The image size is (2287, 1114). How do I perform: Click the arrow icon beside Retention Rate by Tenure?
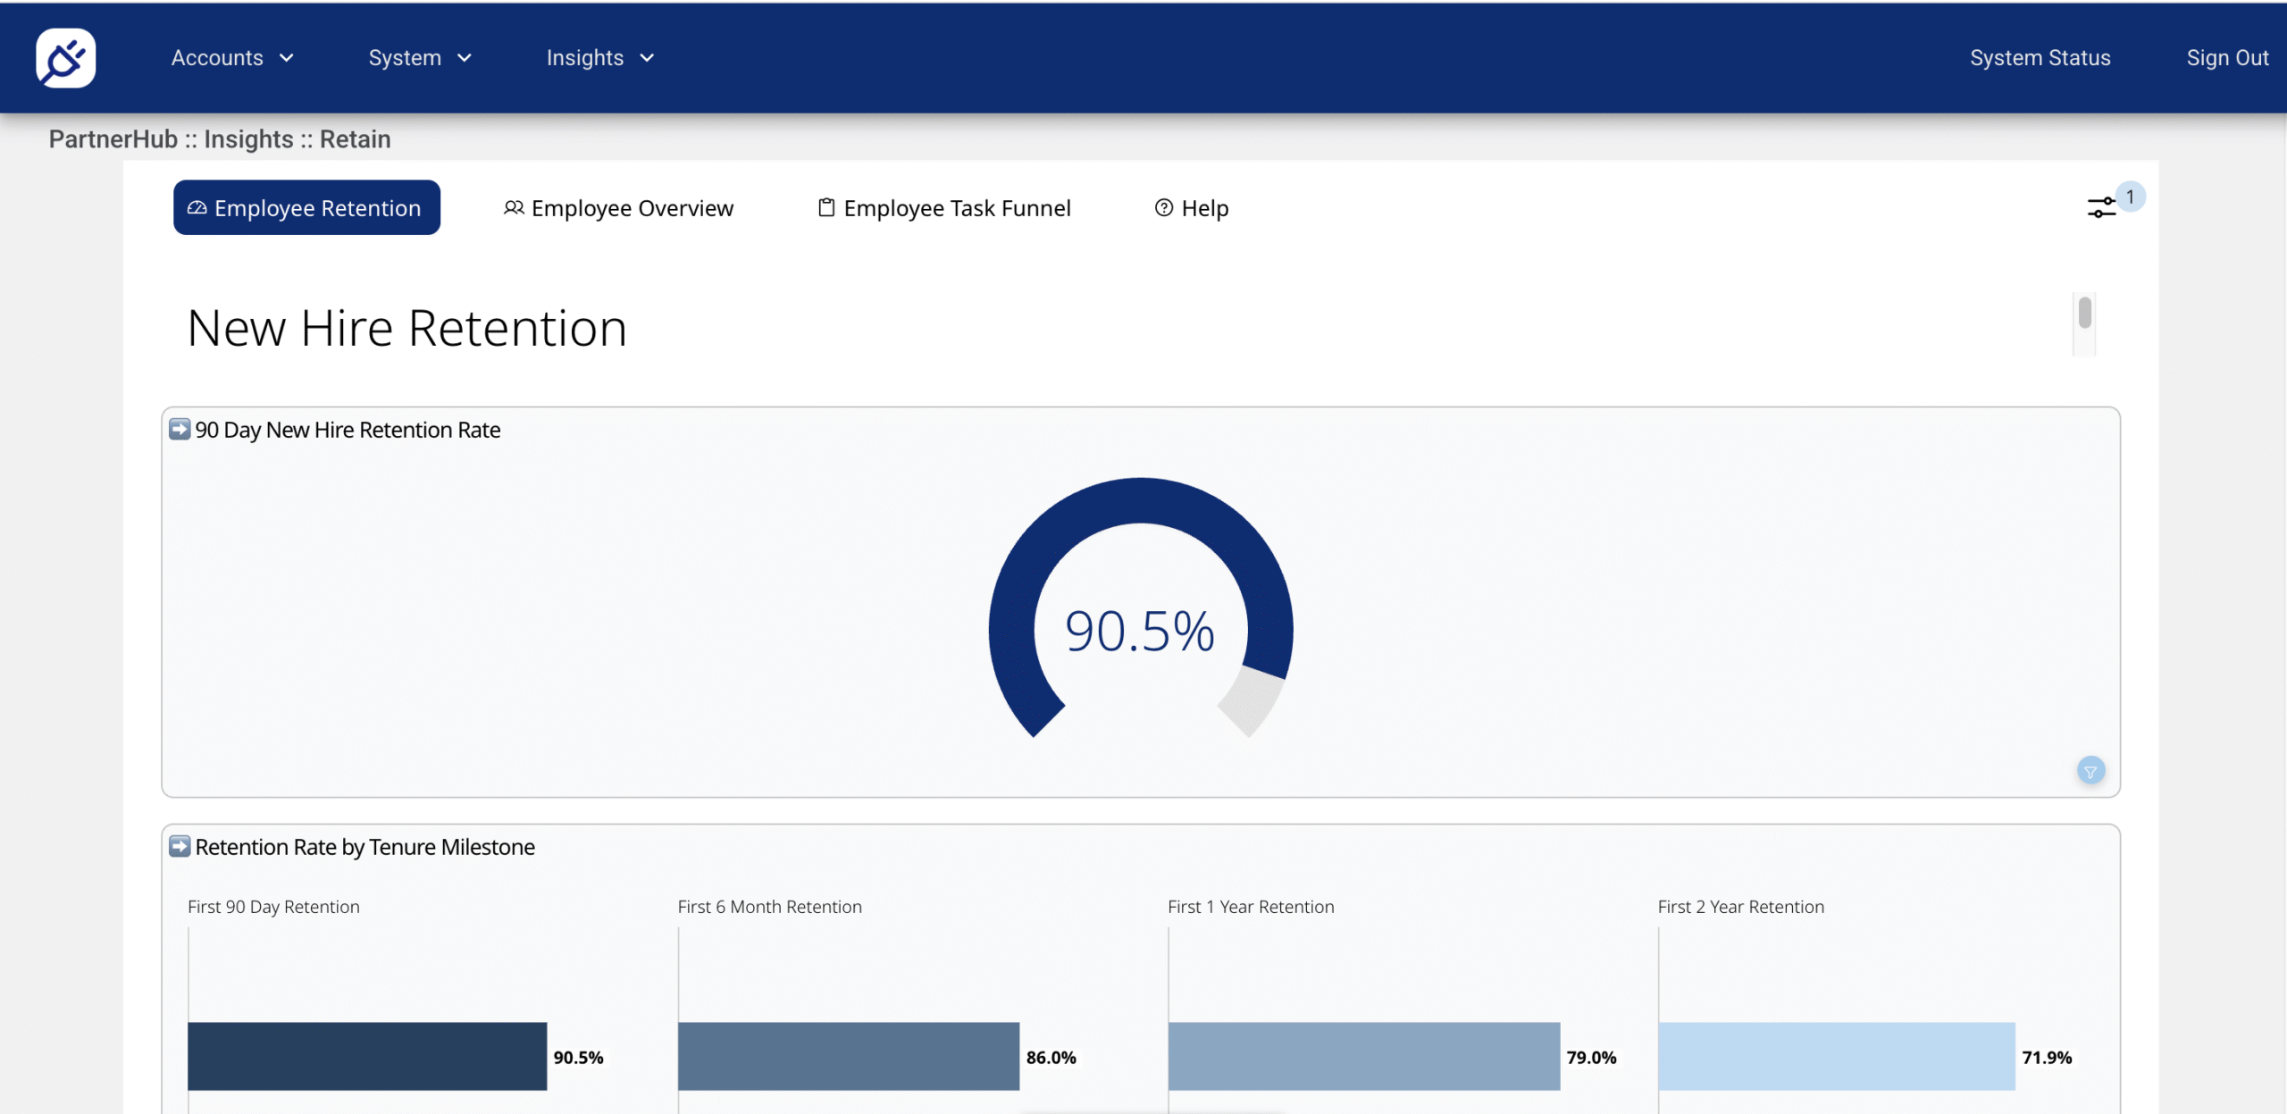click(180, 847)
